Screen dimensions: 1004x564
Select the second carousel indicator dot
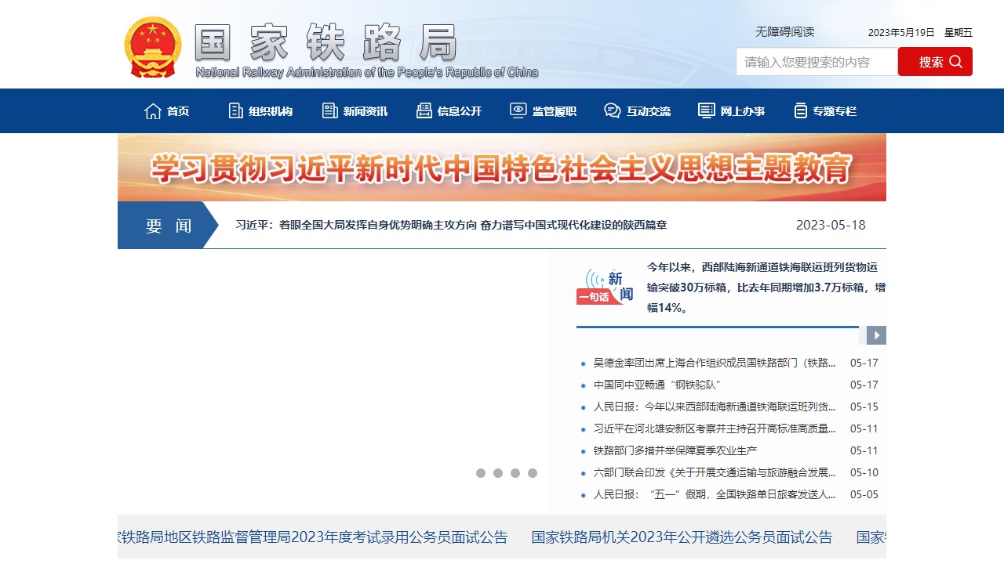click(498, 473)
